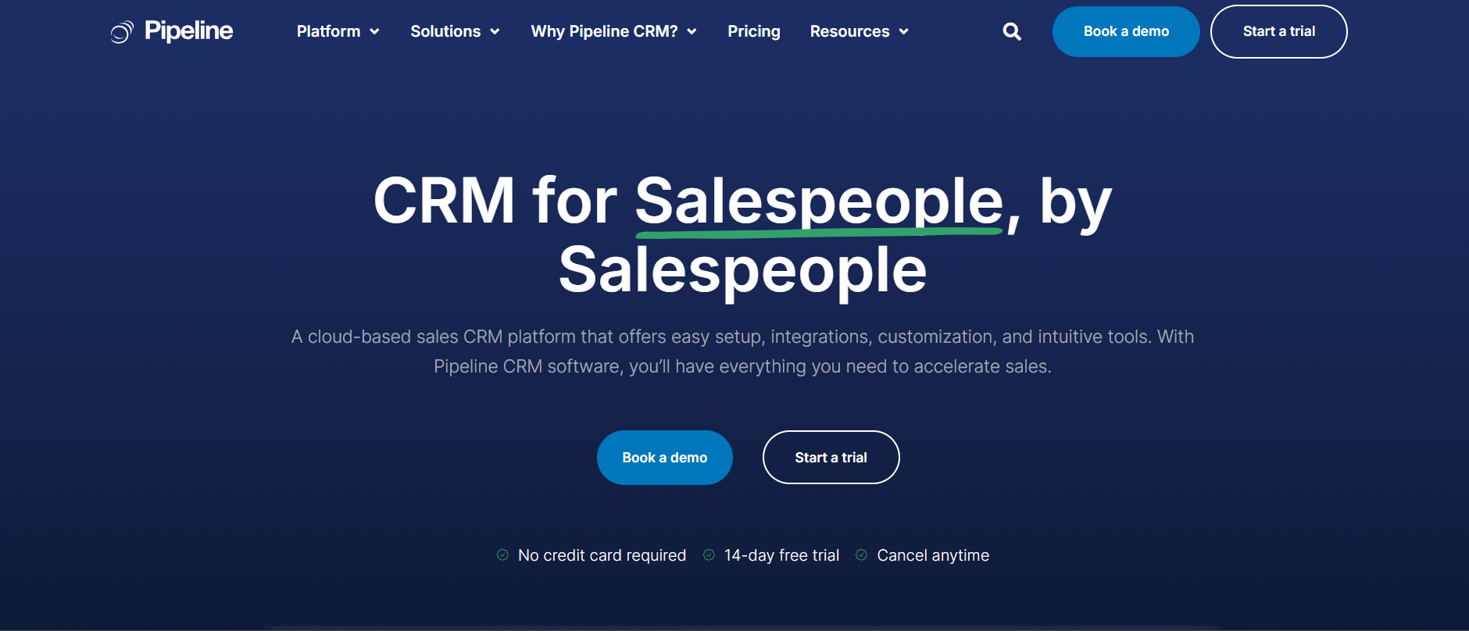
Task: Click the cloud-based sales CRM description paragraph
Action: pyautogui.click(x=742, y=351)
